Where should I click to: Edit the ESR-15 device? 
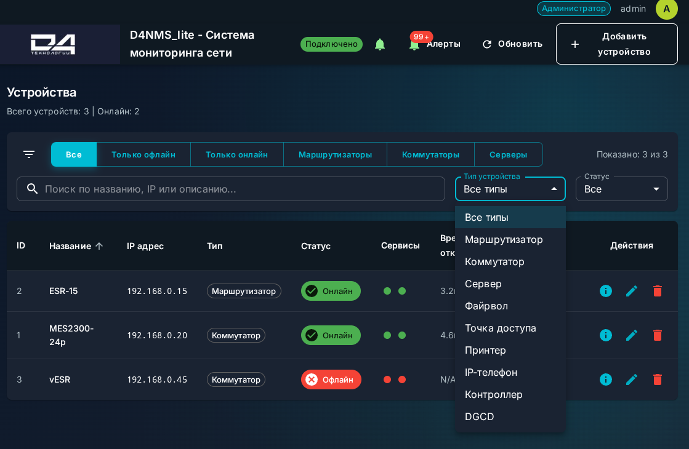[632, 291]
